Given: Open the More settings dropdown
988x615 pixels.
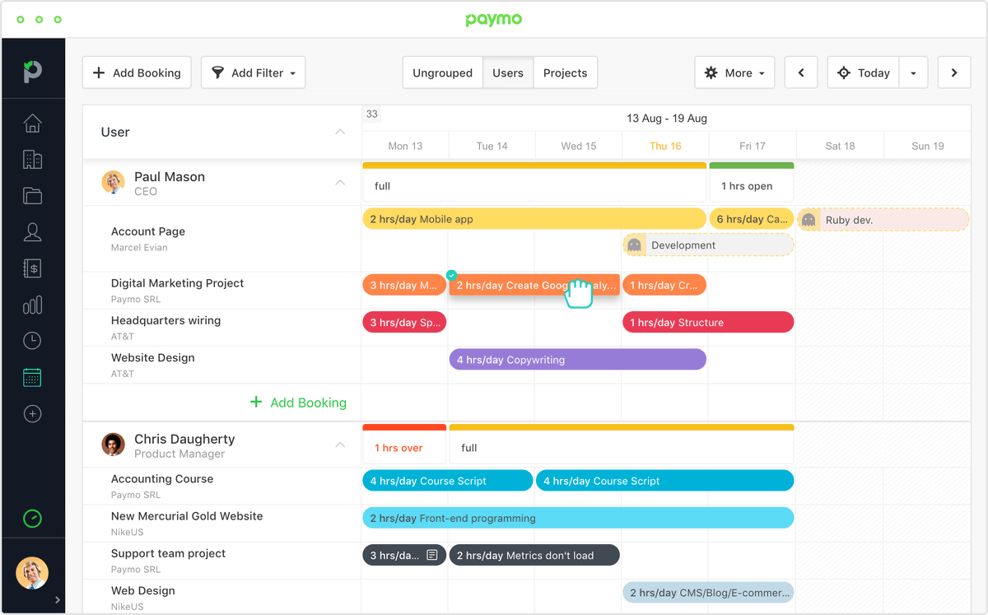Looking at the screenshot, I should [734, 72].
